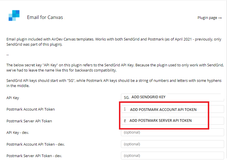Click the double-dash separator line
The image size is (227, 162).
[7, 55]
